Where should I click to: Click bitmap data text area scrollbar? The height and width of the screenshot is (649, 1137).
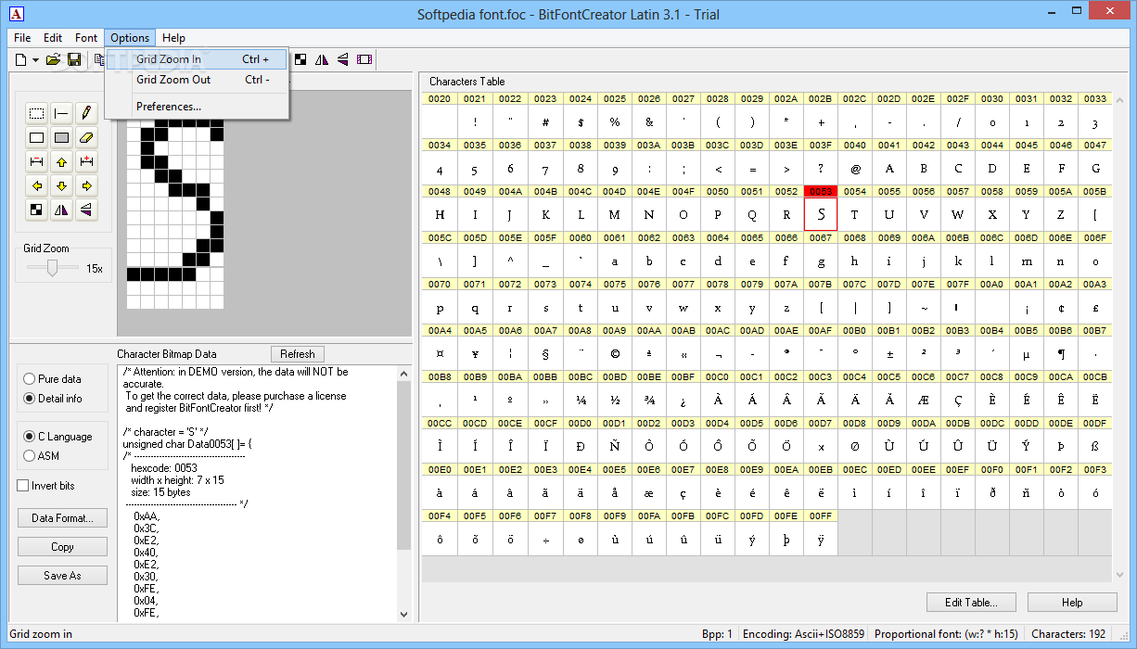403,465
